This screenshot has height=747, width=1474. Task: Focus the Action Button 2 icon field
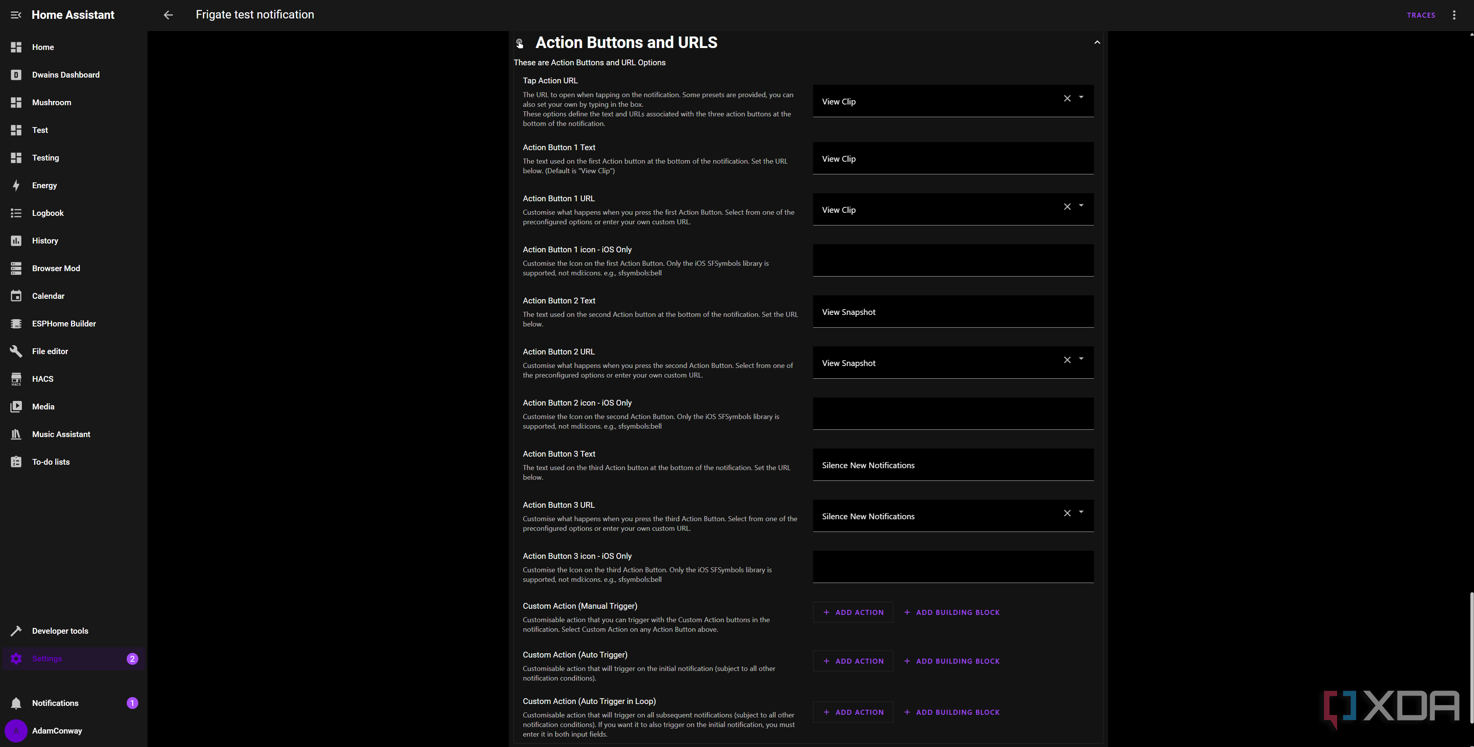pyautogui.click(x=953, y=414)
